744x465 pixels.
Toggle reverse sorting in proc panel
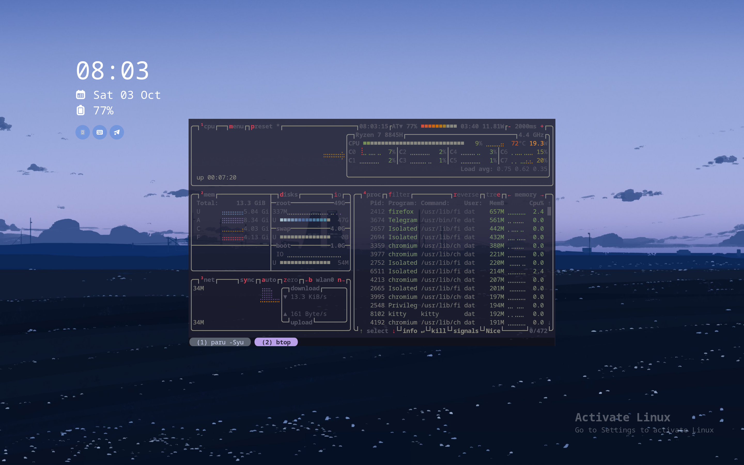[466, 195]
